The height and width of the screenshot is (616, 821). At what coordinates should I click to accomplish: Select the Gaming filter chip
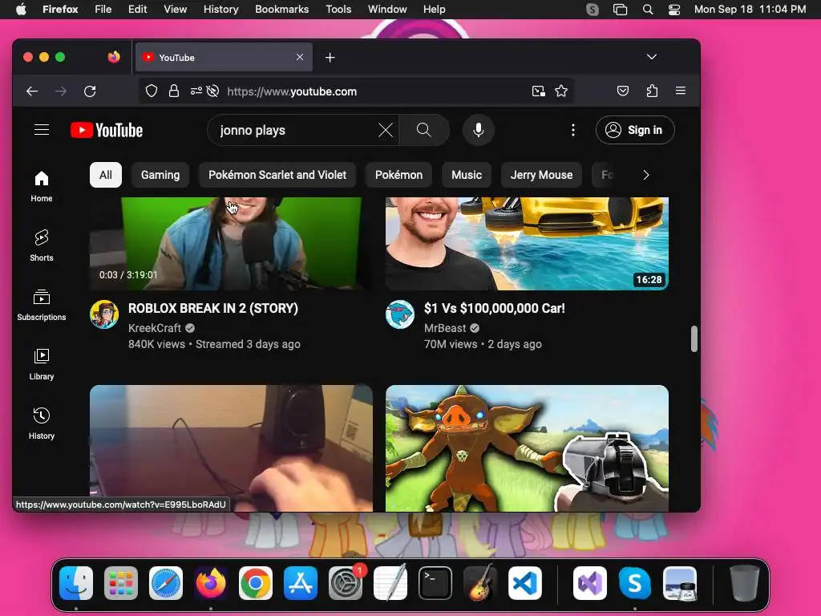click(160, 175)
